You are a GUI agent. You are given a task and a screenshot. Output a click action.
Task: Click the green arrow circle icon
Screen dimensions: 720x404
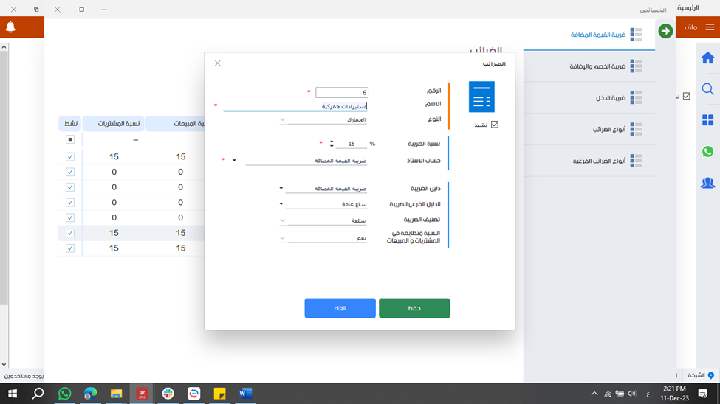665,31
